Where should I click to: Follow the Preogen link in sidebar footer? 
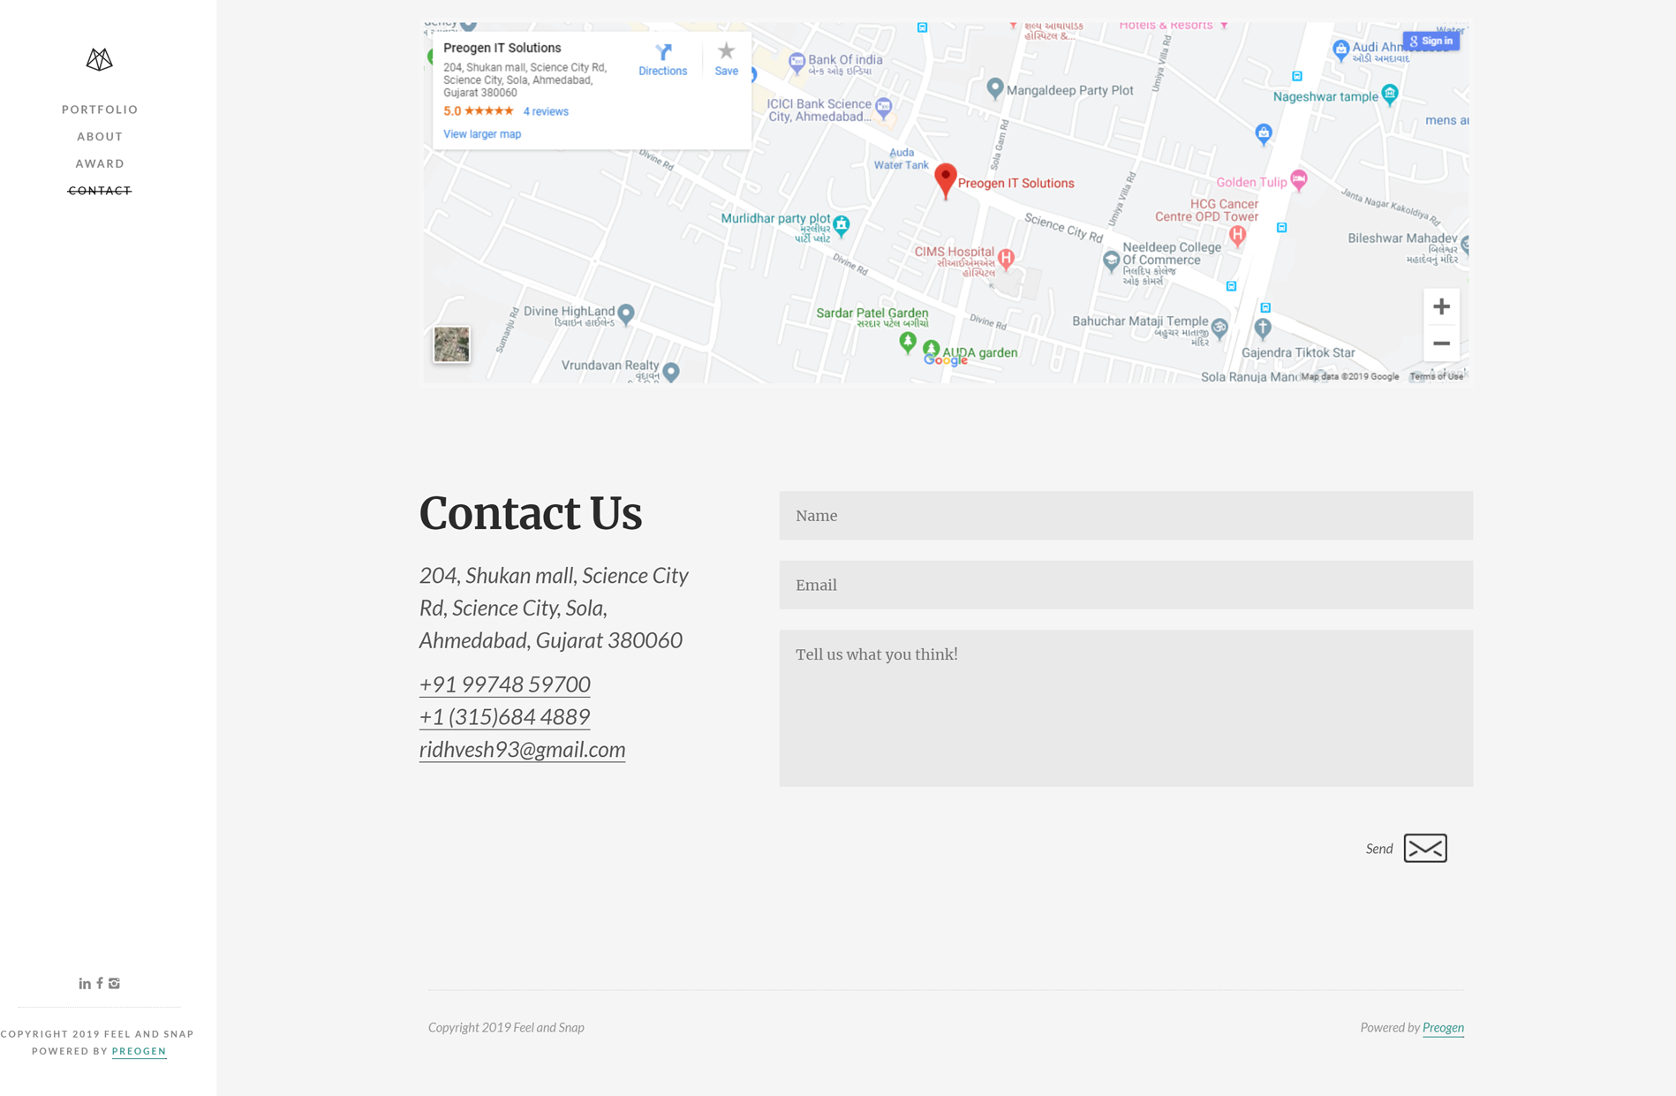point(139,1051)
